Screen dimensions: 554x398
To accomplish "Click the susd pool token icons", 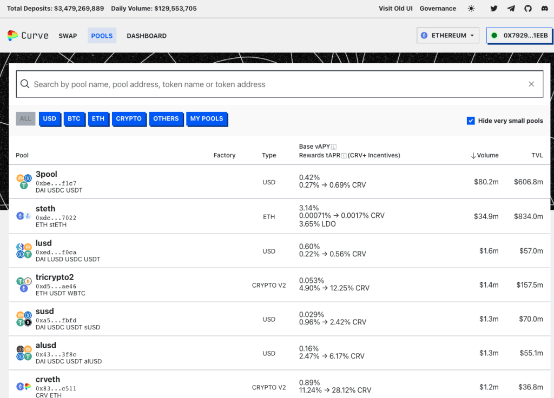I will pos(24,319).
